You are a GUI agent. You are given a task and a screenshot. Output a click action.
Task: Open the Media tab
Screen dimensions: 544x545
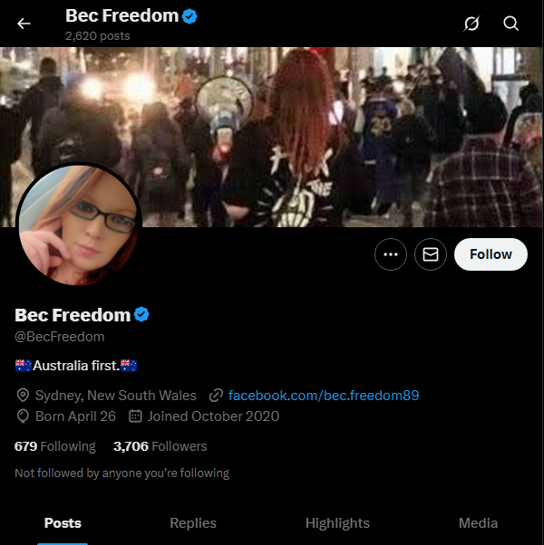point(478,523)
